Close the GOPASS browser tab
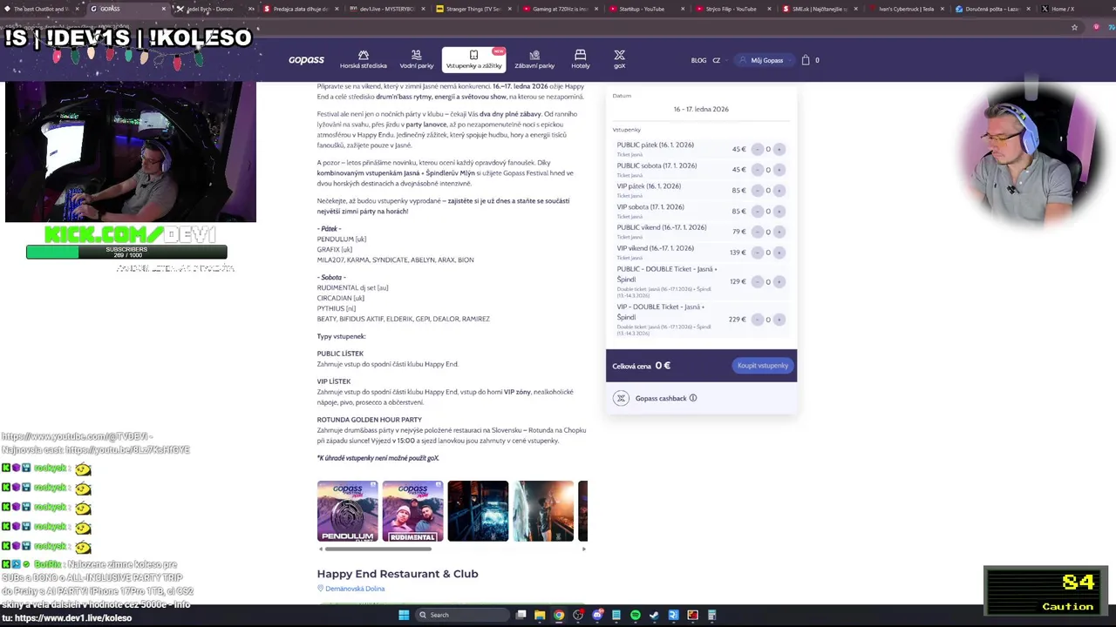This screenshot has height=627, width=1116. click(x=163, y=9)
